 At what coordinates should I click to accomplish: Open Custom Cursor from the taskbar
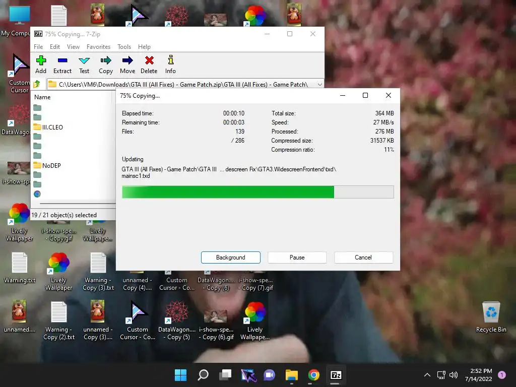point(248,375)
